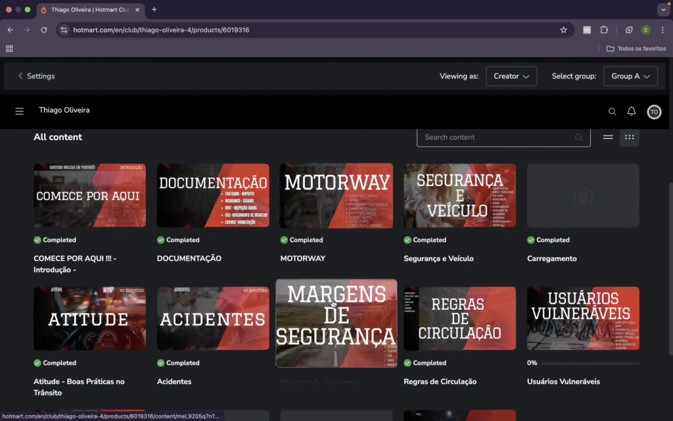Click the search magnifier icon in header
673x421 pixels.
(x=612, y=112)
